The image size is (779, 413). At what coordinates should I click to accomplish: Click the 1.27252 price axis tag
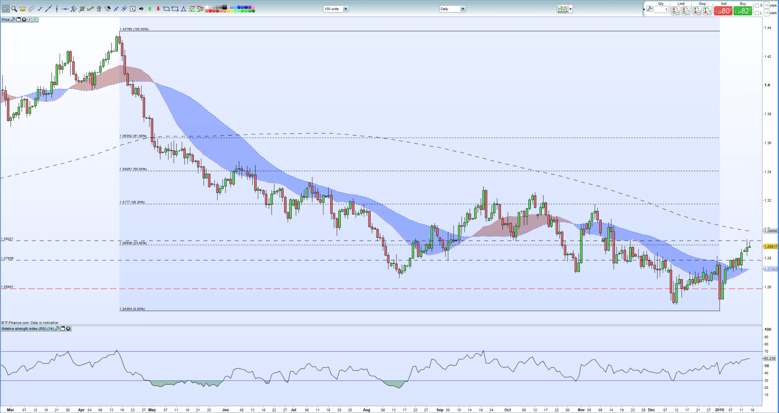click(770, 269)
